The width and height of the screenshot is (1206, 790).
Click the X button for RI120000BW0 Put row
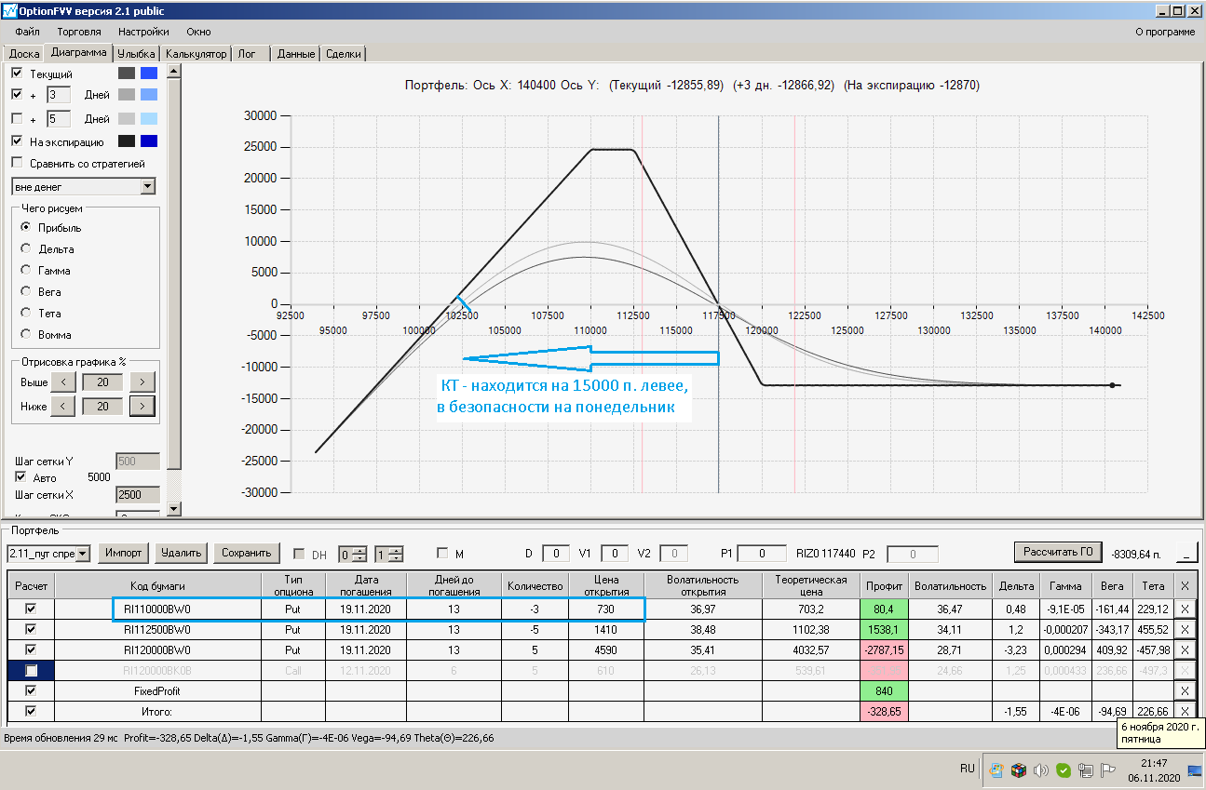pos(1184,649)
